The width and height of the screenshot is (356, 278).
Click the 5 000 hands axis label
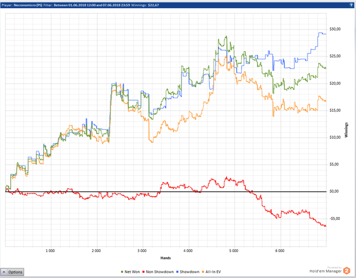[233, 251]
